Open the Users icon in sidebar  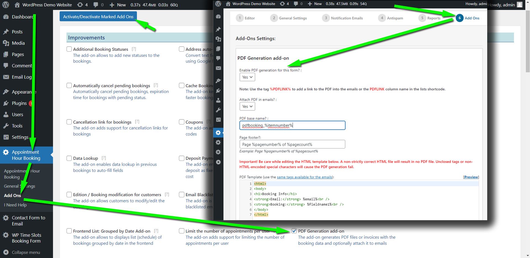[6, 115]
